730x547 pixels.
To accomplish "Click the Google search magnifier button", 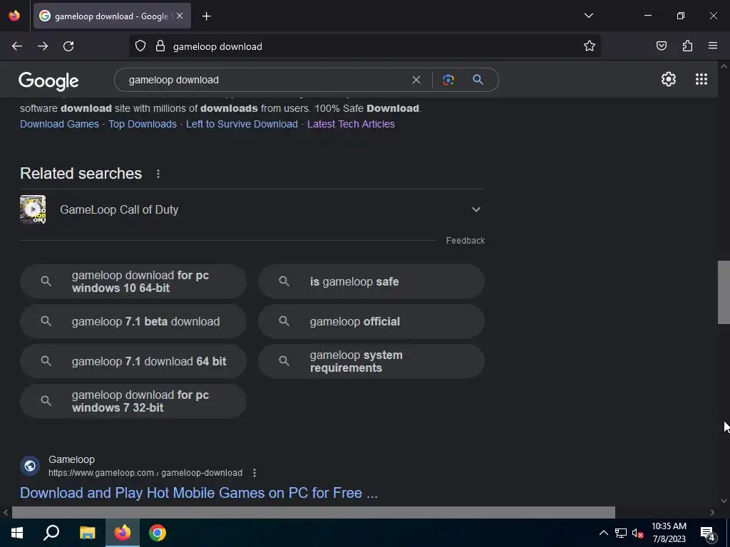I will pos(478,80).
